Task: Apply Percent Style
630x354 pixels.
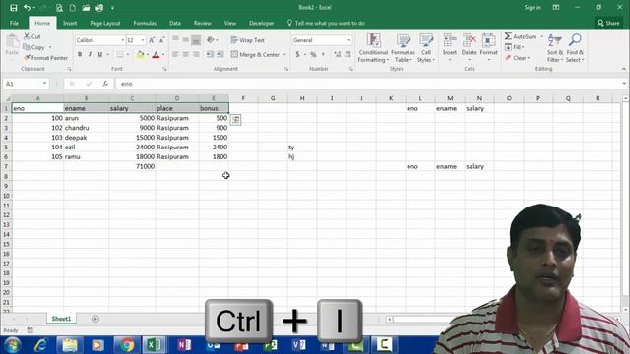Action: point(313,54)
